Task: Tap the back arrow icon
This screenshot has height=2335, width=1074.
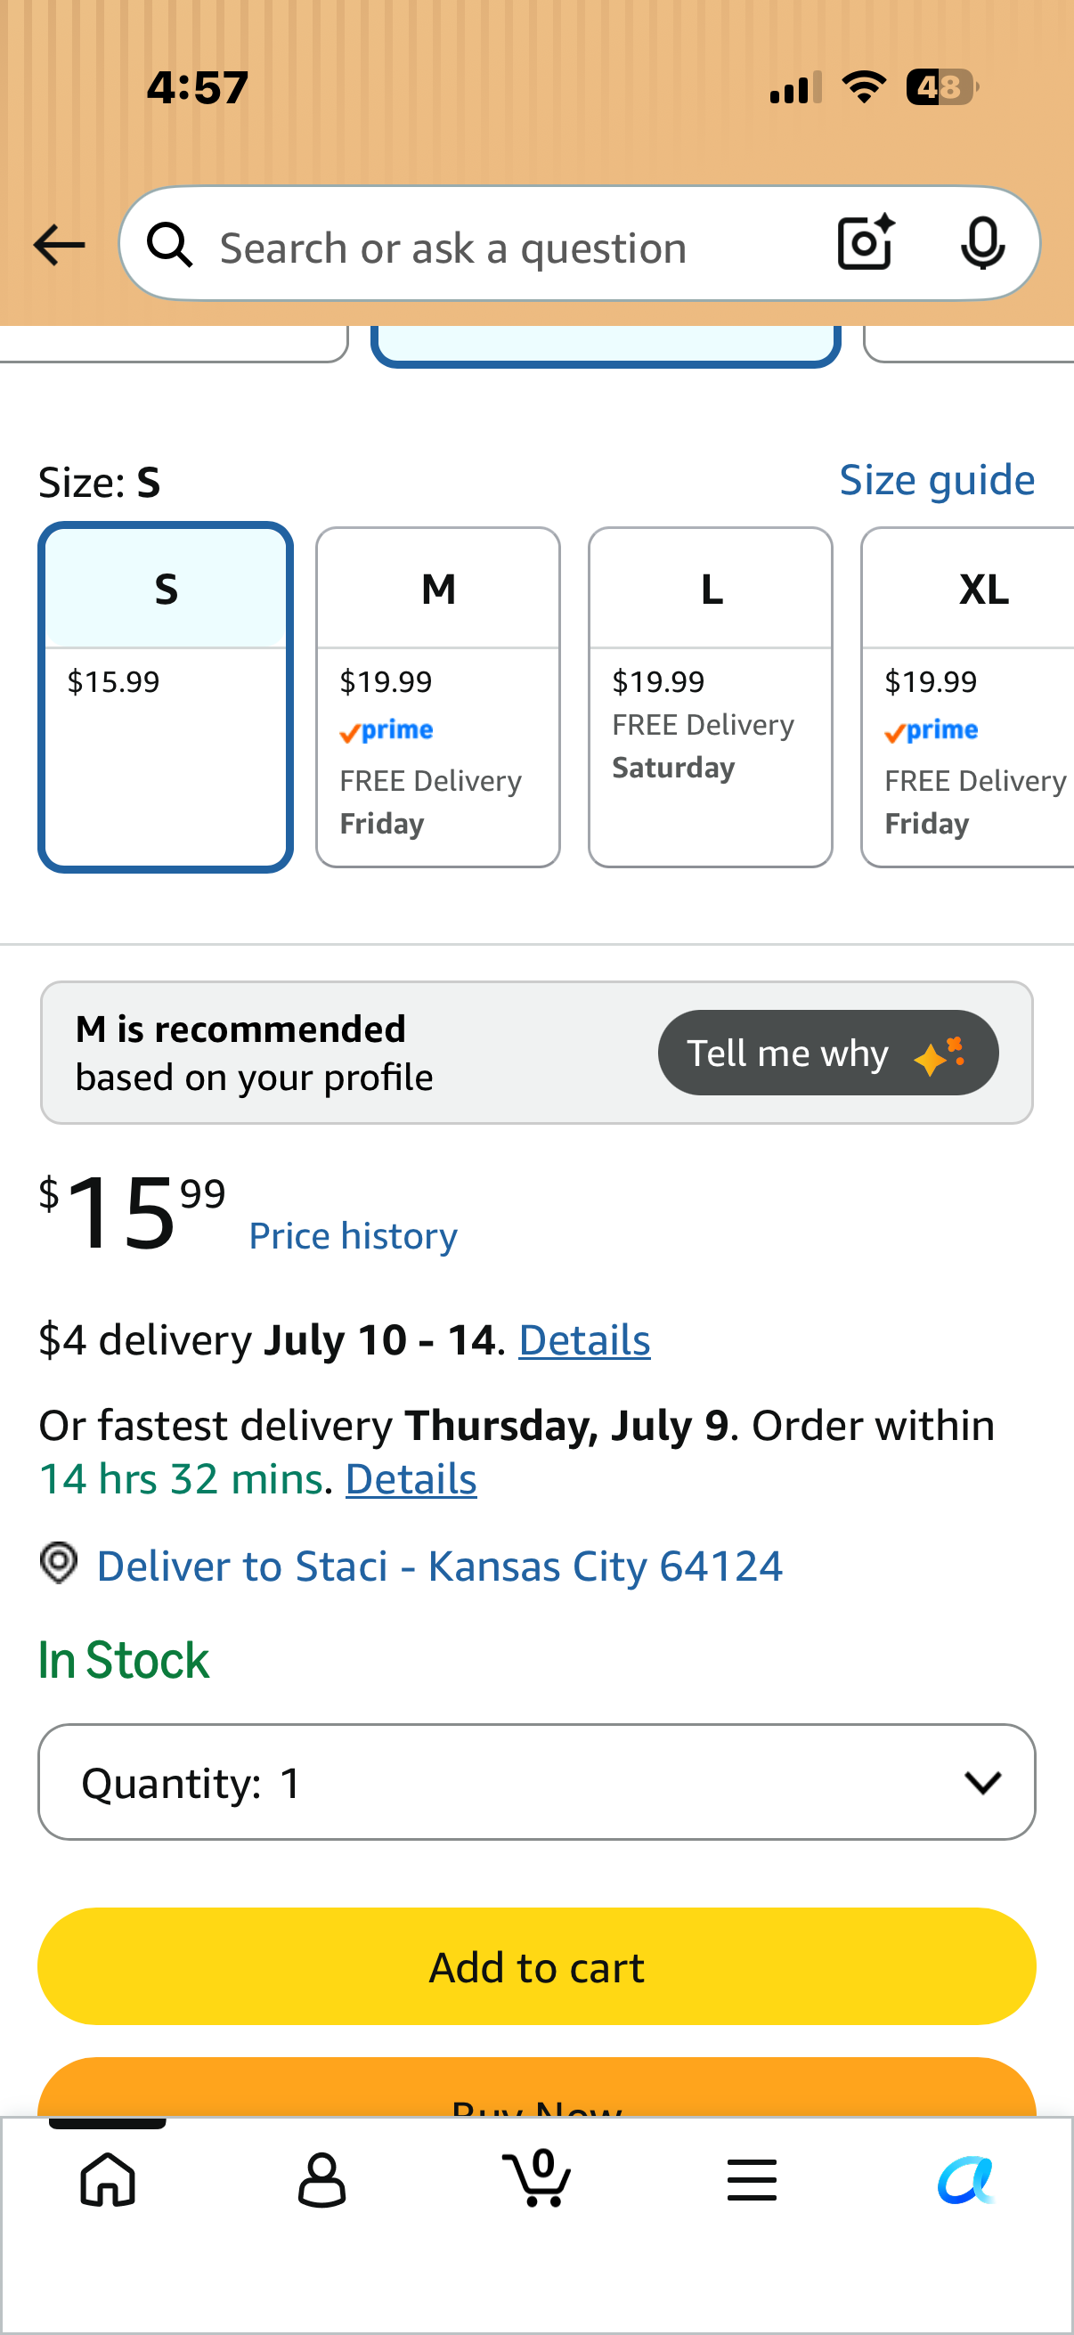Action: click(59, 246)
